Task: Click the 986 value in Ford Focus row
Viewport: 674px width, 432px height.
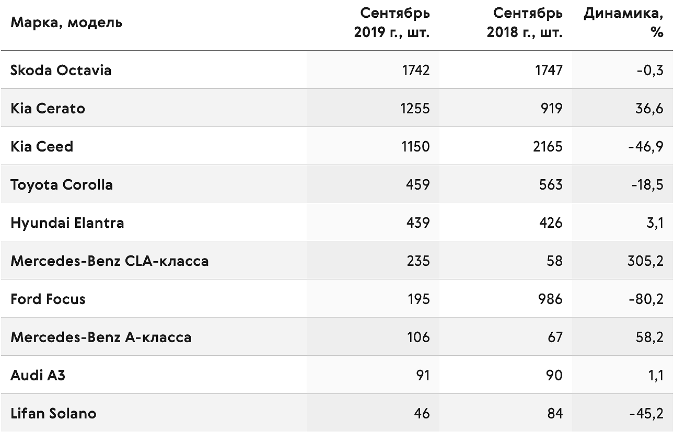Action: point(550,299)
